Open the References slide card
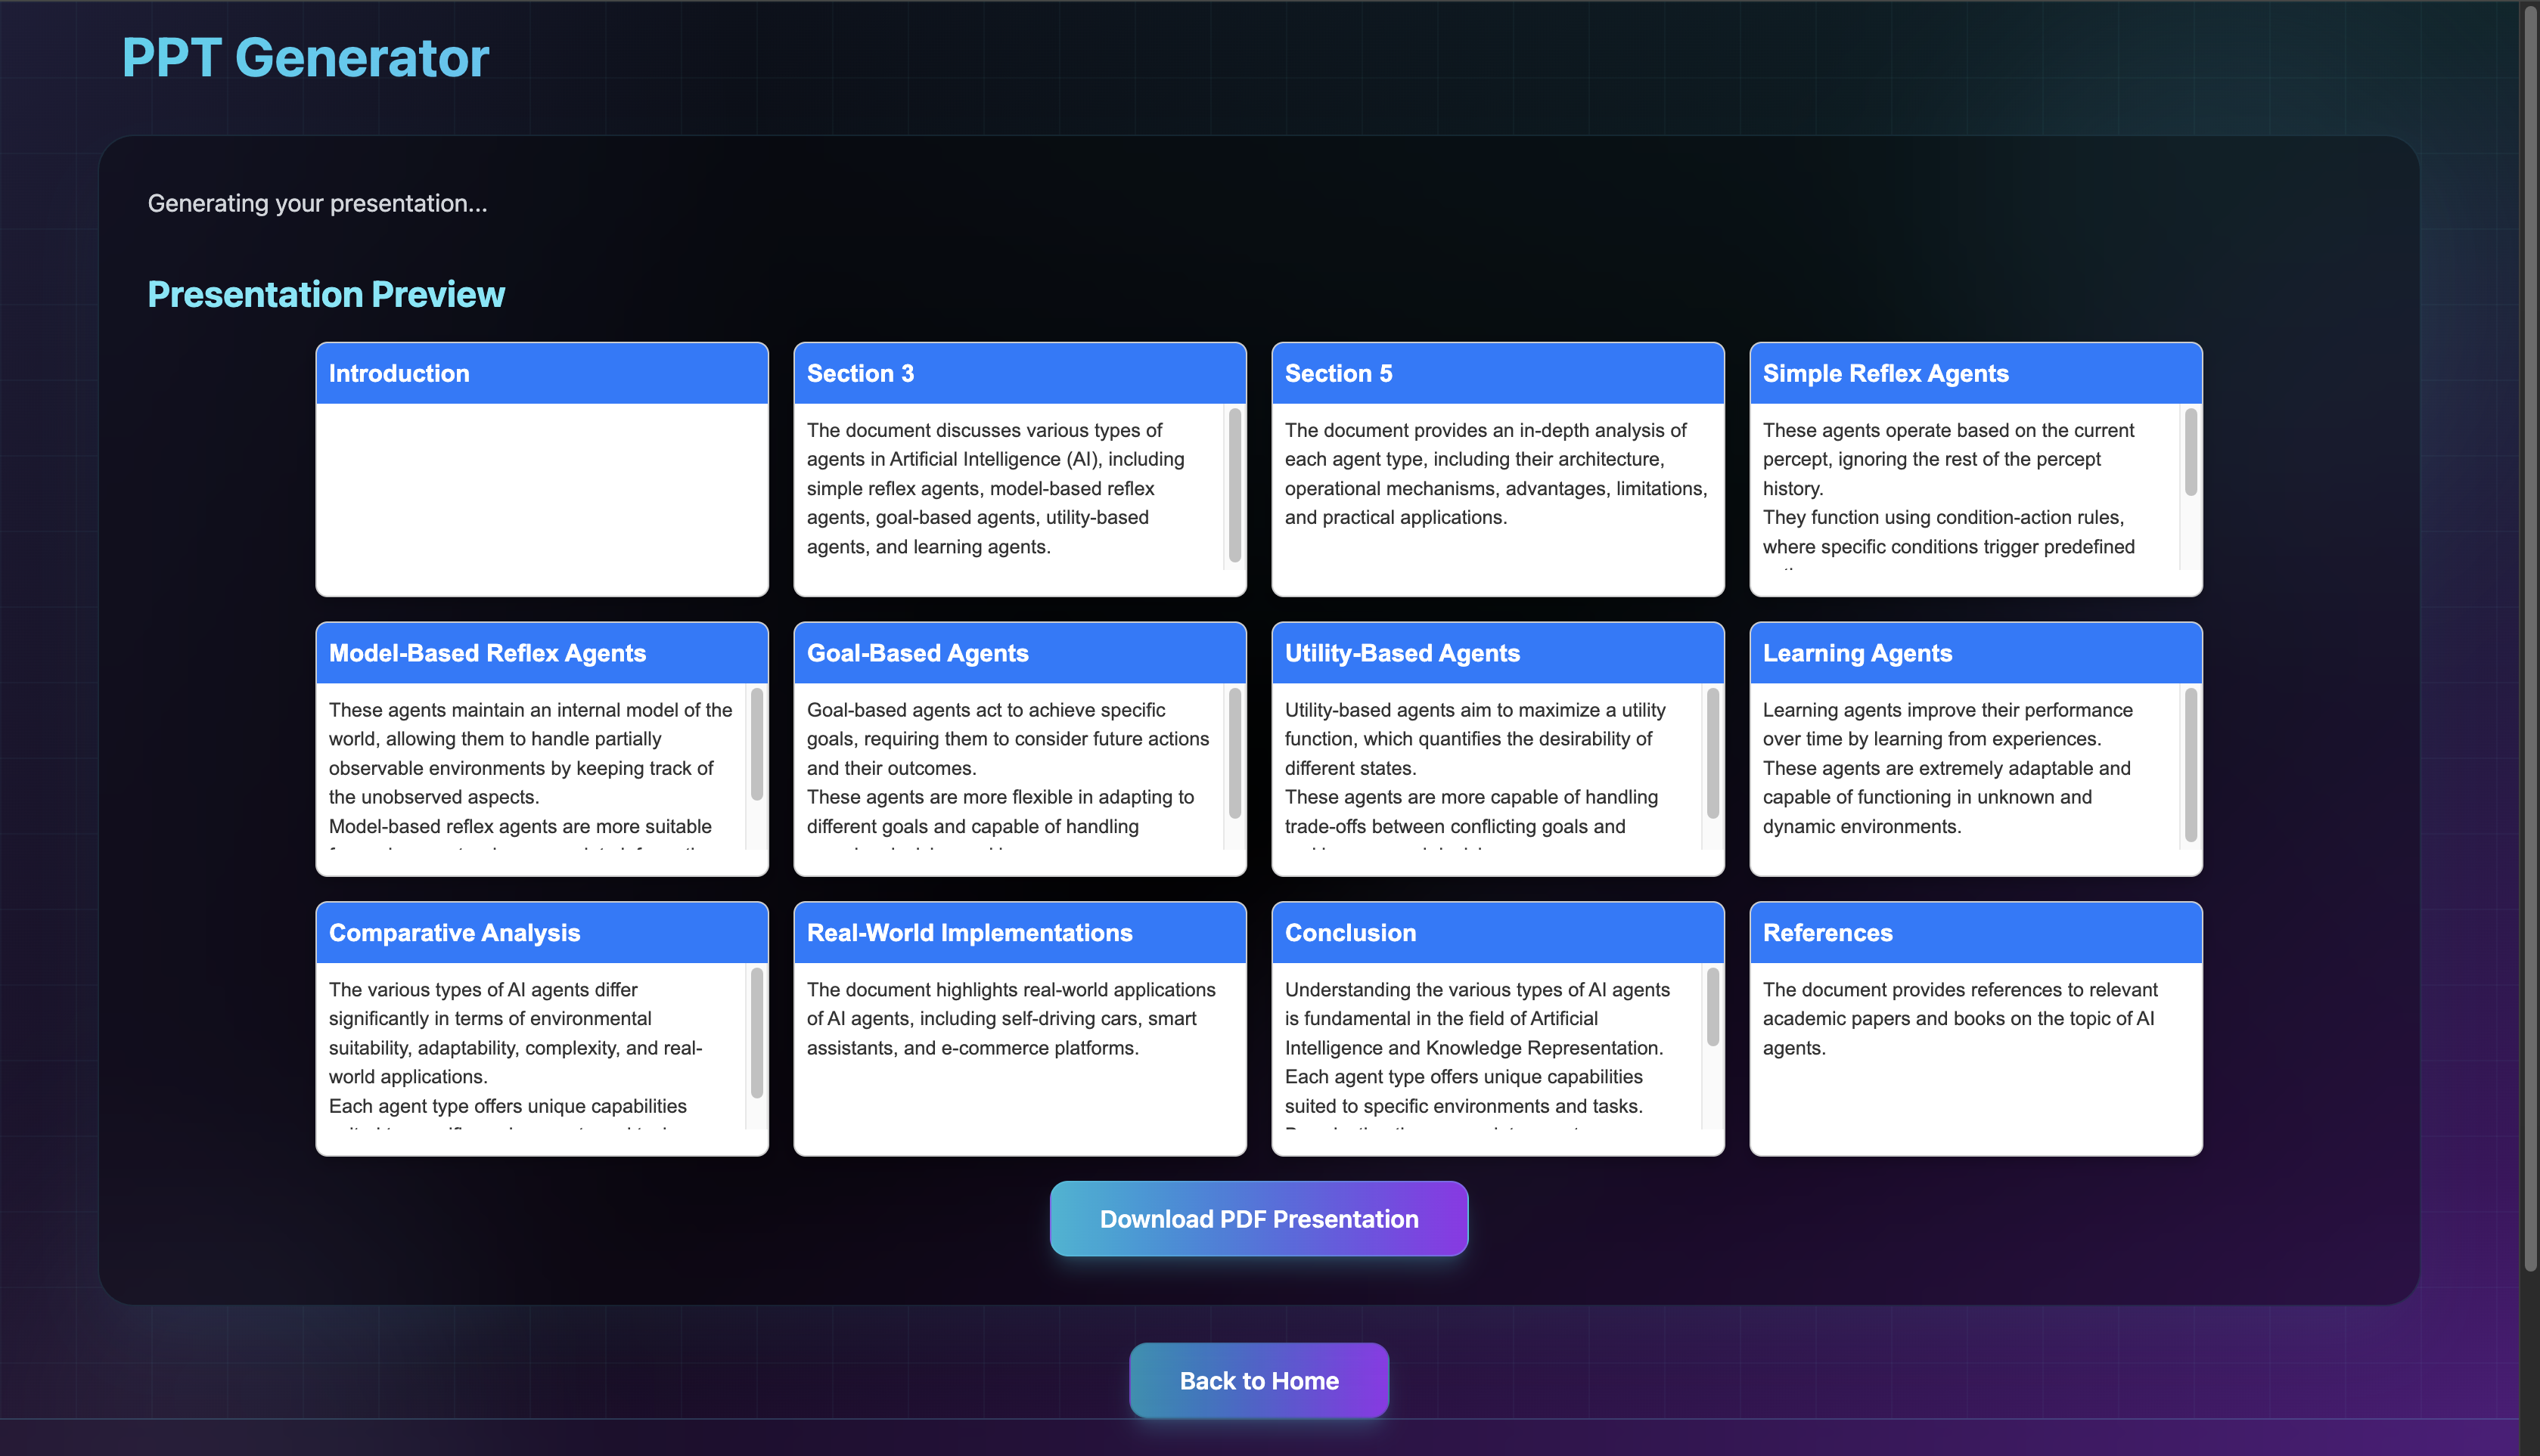 pyautogui.click(x=1975, y=1030)
